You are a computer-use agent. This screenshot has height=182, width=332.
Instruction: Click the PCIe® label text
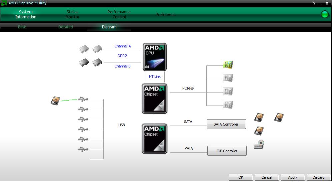coord(188,88)
